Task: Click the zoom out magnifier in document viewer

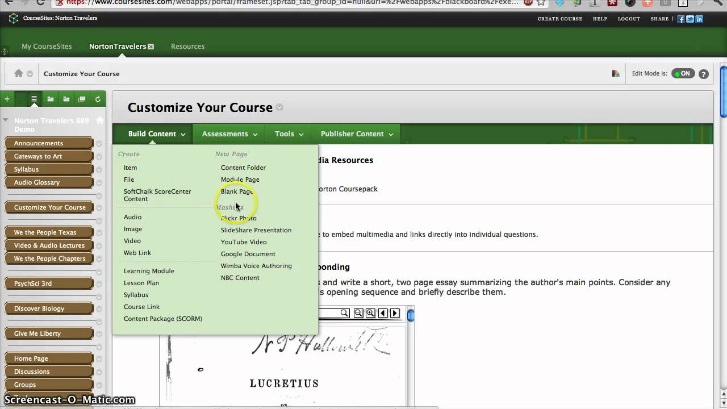Action: [358, 313]
